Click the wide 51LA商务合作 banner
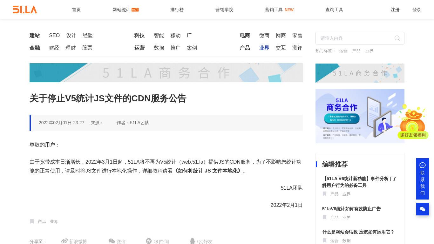434x244 pixels. (x=166, y=73)
